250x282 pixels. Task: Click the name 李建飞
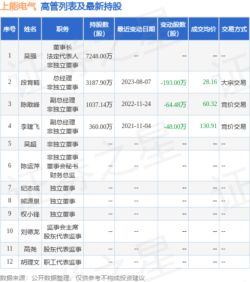30,127
